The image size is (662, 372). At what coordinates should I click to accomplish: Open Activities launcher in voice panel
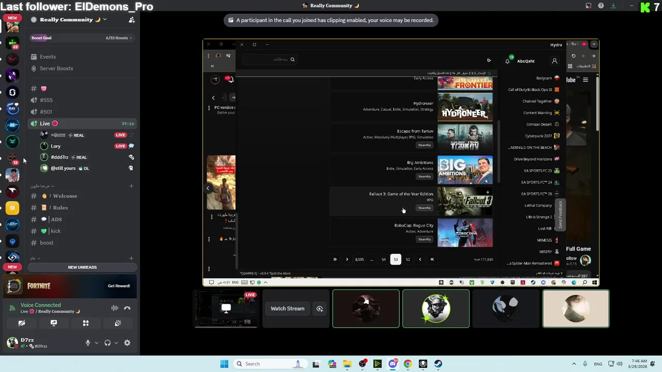click(x=86, y=323)
